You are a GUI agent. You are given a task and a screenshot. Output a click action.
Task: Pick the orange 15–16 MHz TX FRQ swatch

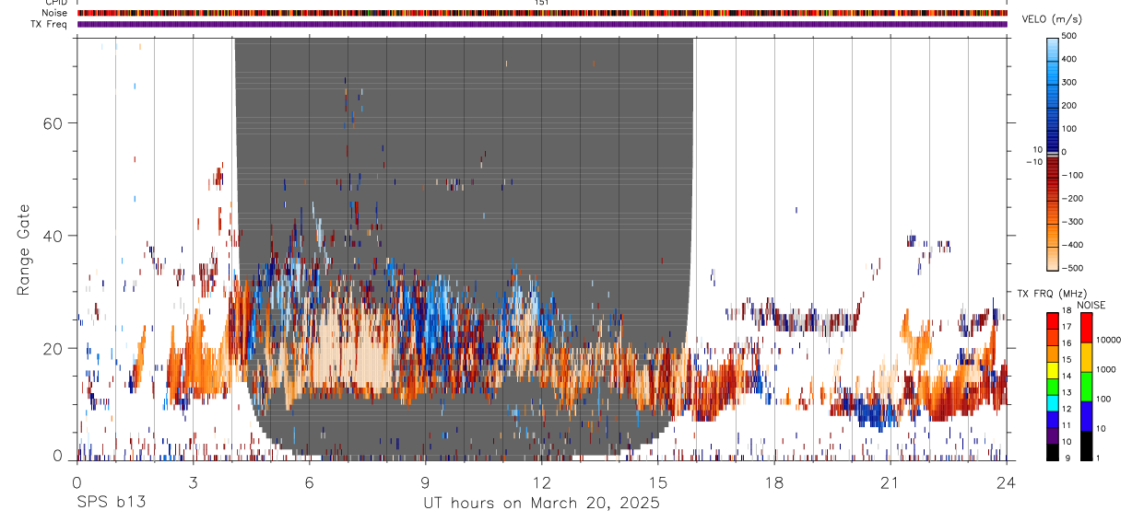pos(1053,354)
